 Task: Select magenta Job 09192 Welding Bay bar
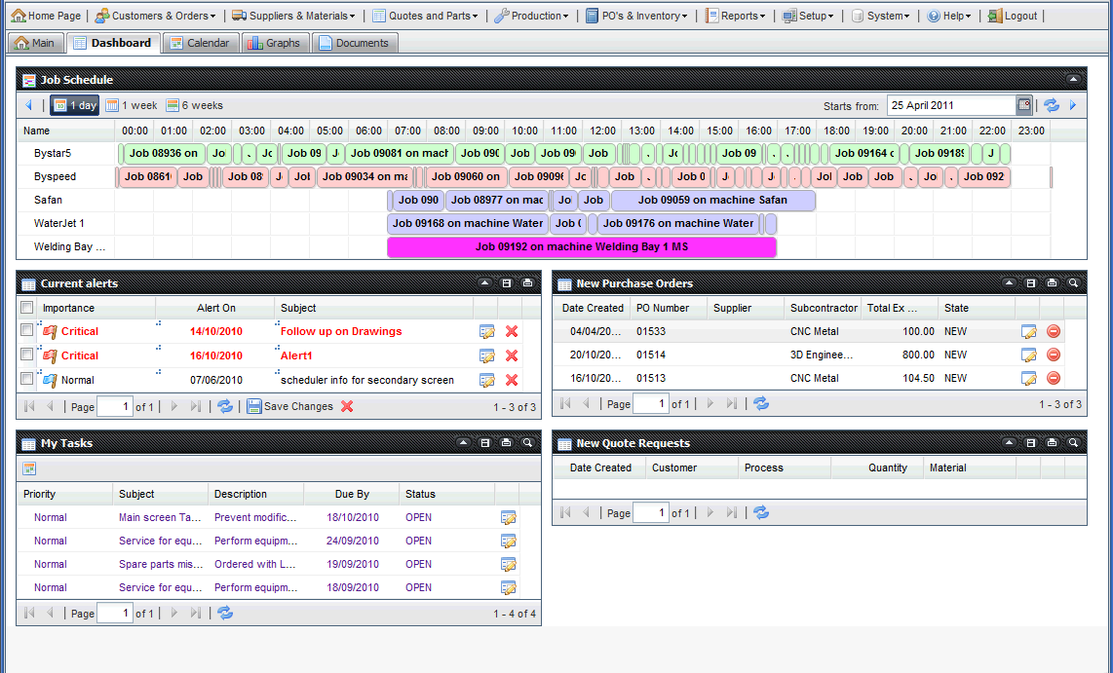pos(582,247)
